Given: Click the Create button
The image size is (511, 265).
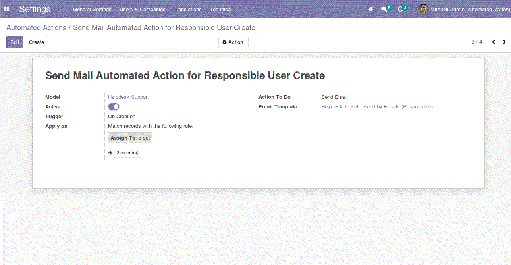Looking at the screenshot, I should point(37,42).
